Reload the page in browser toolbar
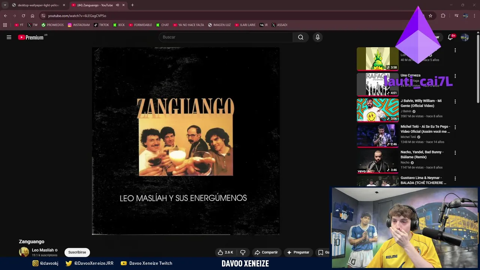The image size is (480, 270). tap(23, 16)
